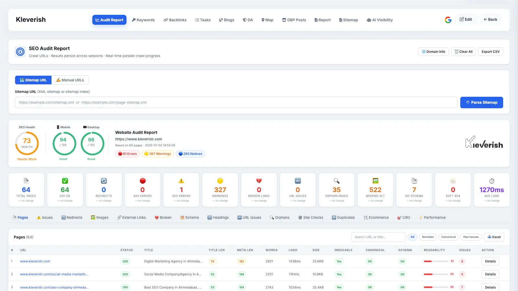
Task: Click the 4XX Errors red circle icon
Action: pos(143,181)
